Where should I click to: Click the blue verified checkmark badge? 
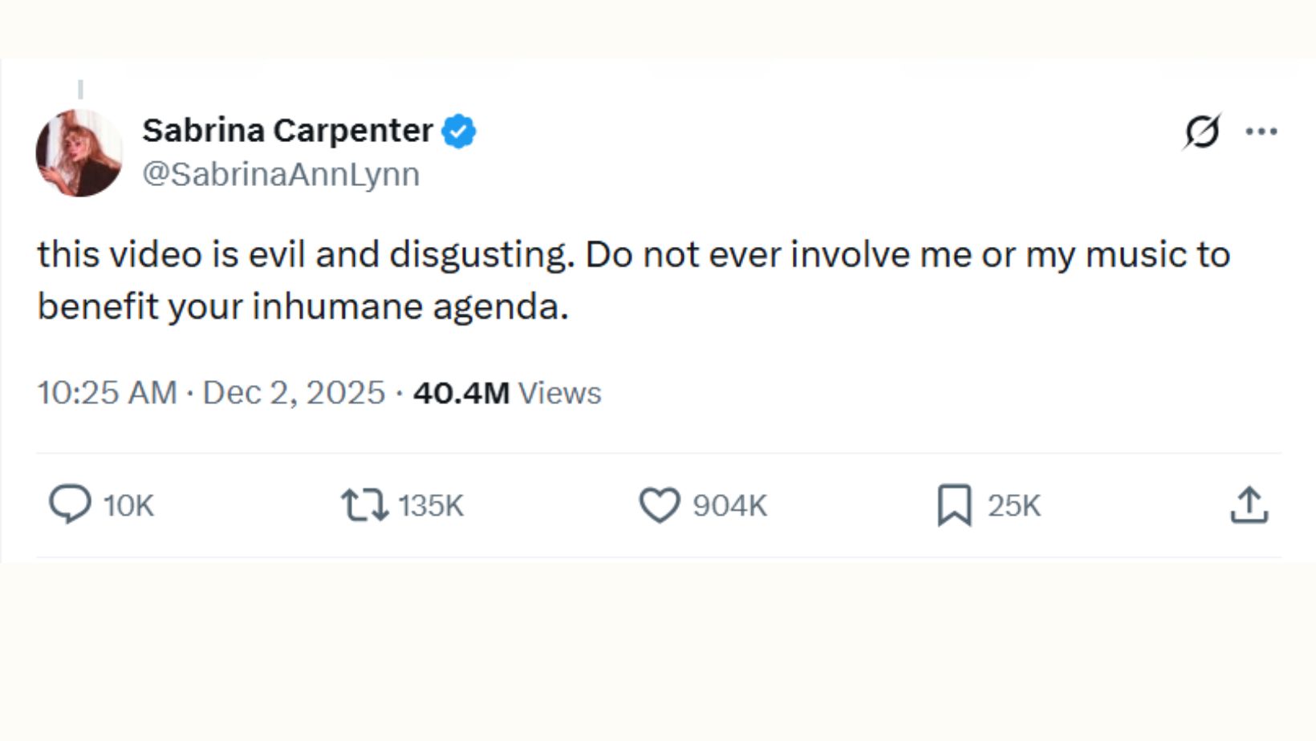click(459, 132)
